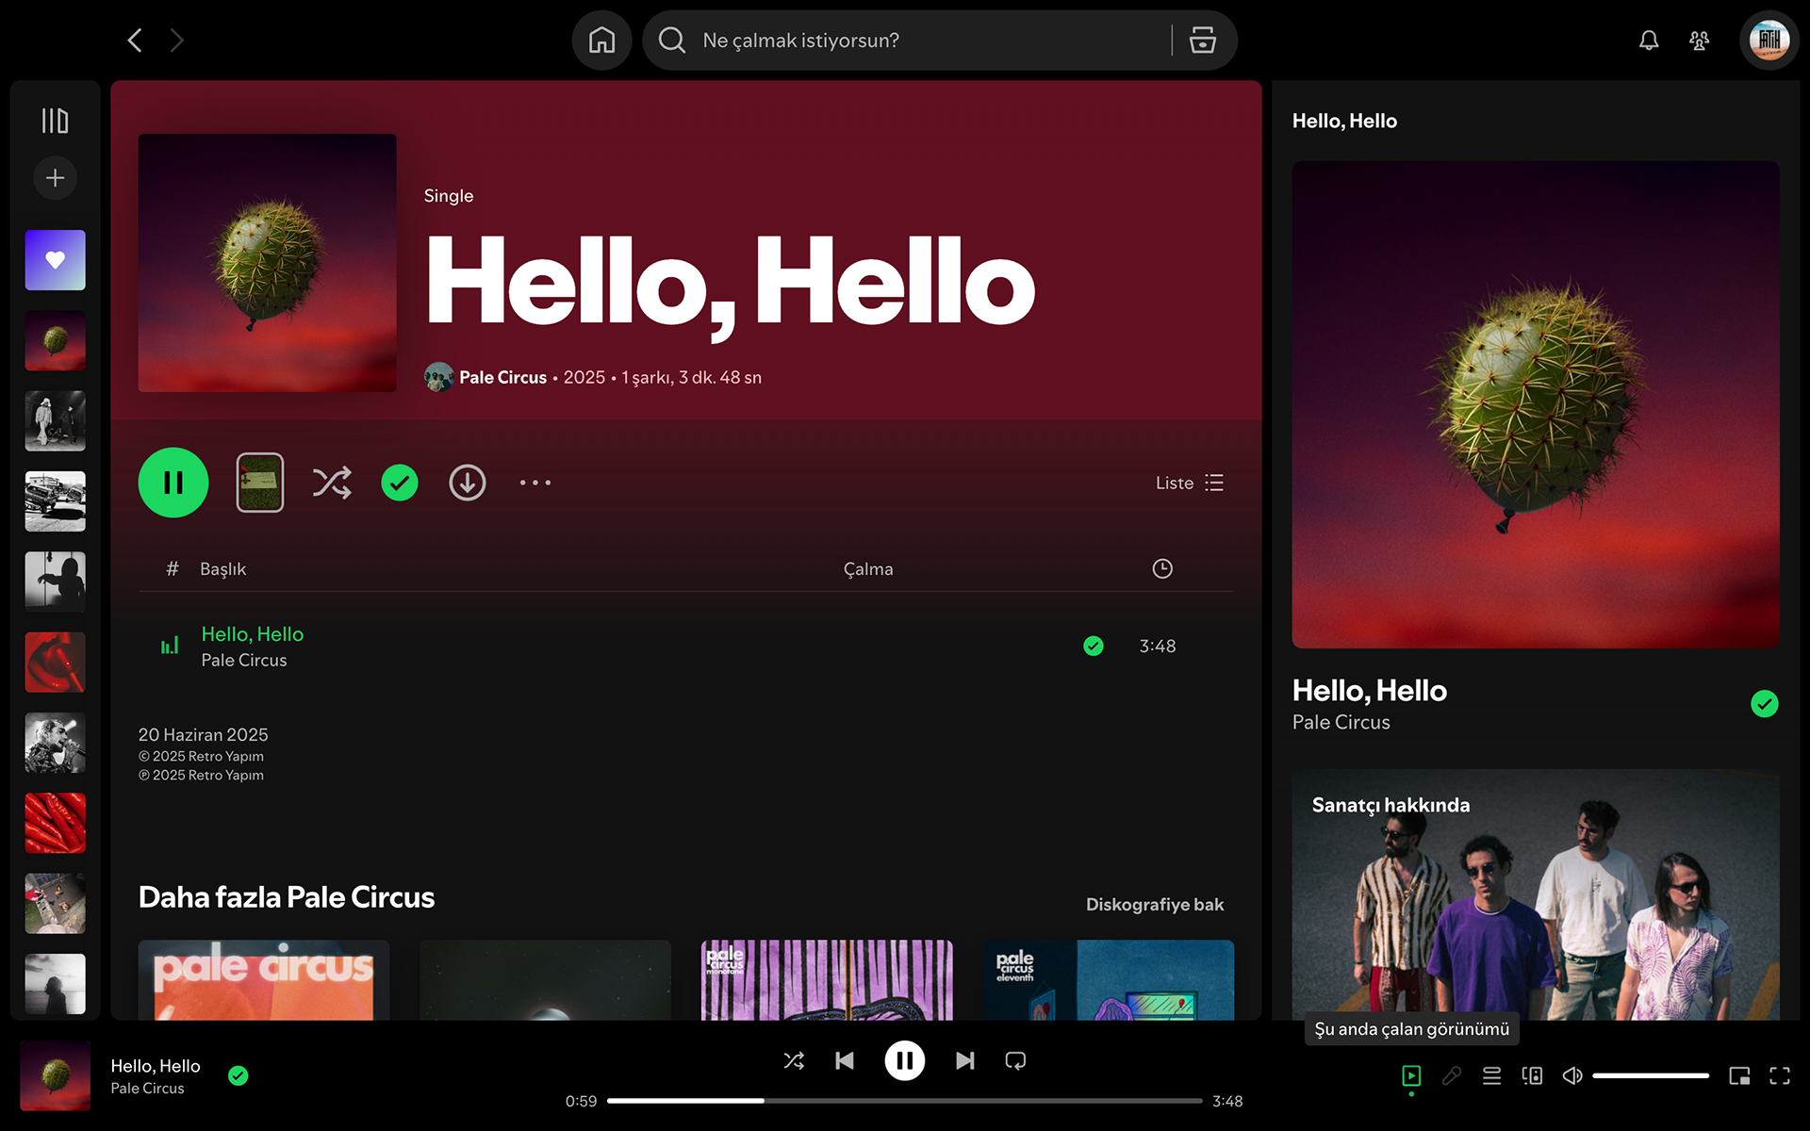Image resolution: width=1810 pixels, height=1131 pixels.
Task: Open the connect to a device icon
Action: 1532,1075
